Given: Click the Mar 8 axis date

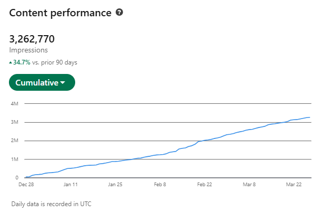Looking at the screenshot, I should [x=249, y=185].
